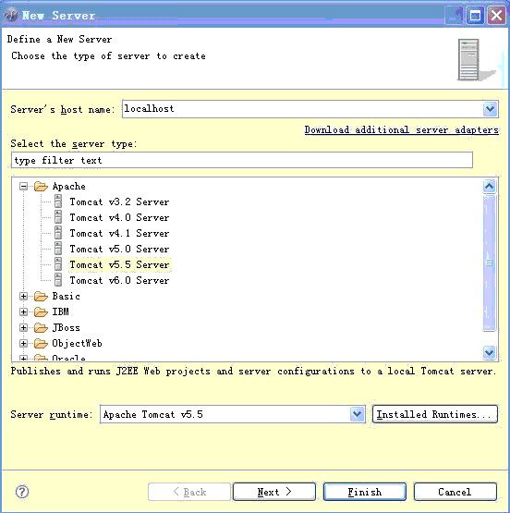Click the Tomcat v3.2 Server icon
The height and width of the screenshot is (513, 510).
[58, 202]
